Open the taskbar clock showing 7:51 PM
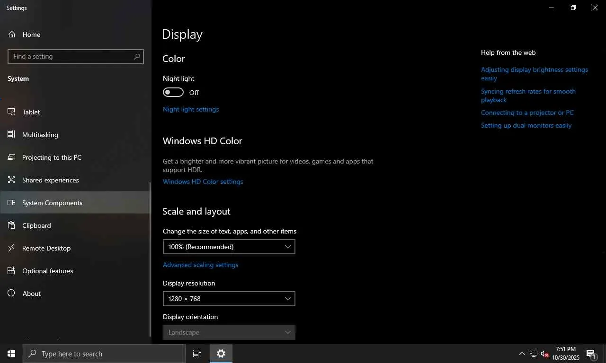 (x=566, y=354)
